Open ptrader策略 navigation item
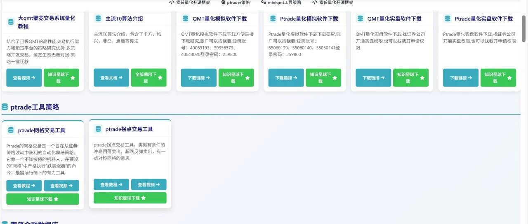This screenshot has height=224, width=528. click(236, 2)
